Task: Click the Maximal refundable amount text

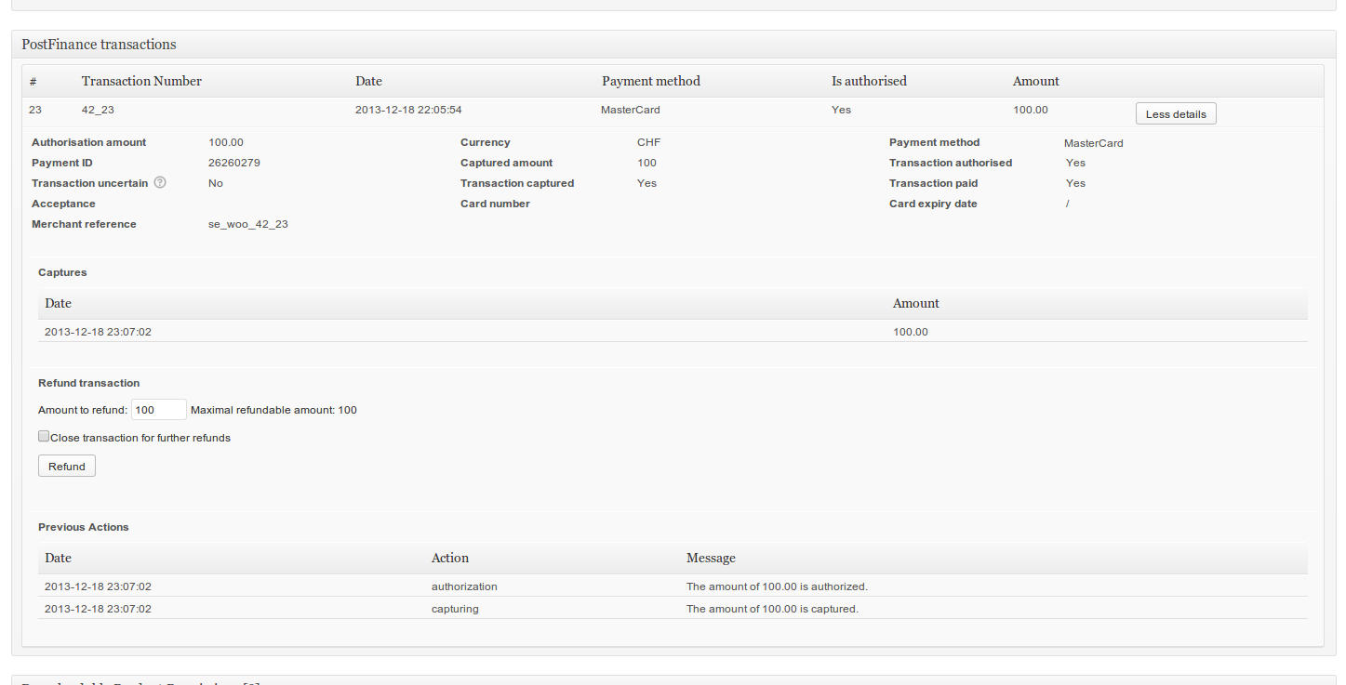Action: point(273,410)
